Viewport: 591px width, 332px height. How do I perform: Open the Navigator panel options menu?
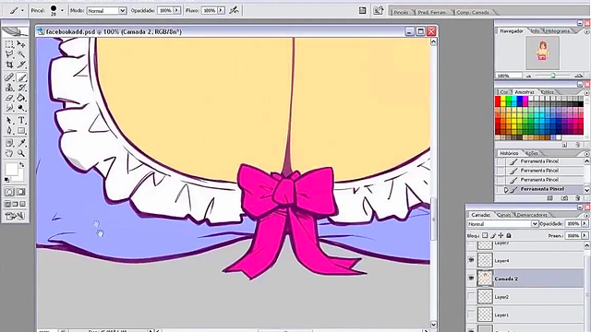coord(586,31)
